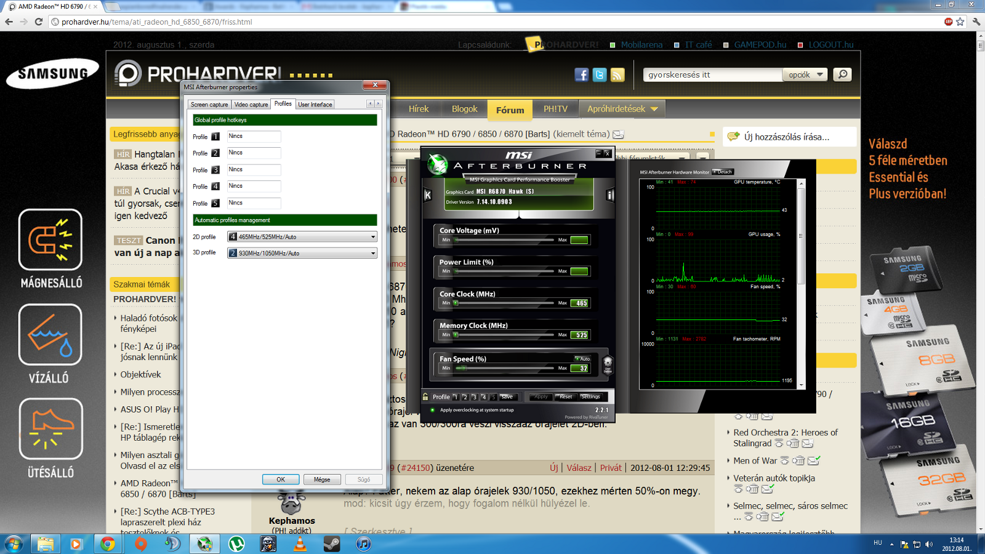This screenshot has width=985, height=554.
Task: Open GAMEPOD.hu site link
Action: (x=760, y=45)
